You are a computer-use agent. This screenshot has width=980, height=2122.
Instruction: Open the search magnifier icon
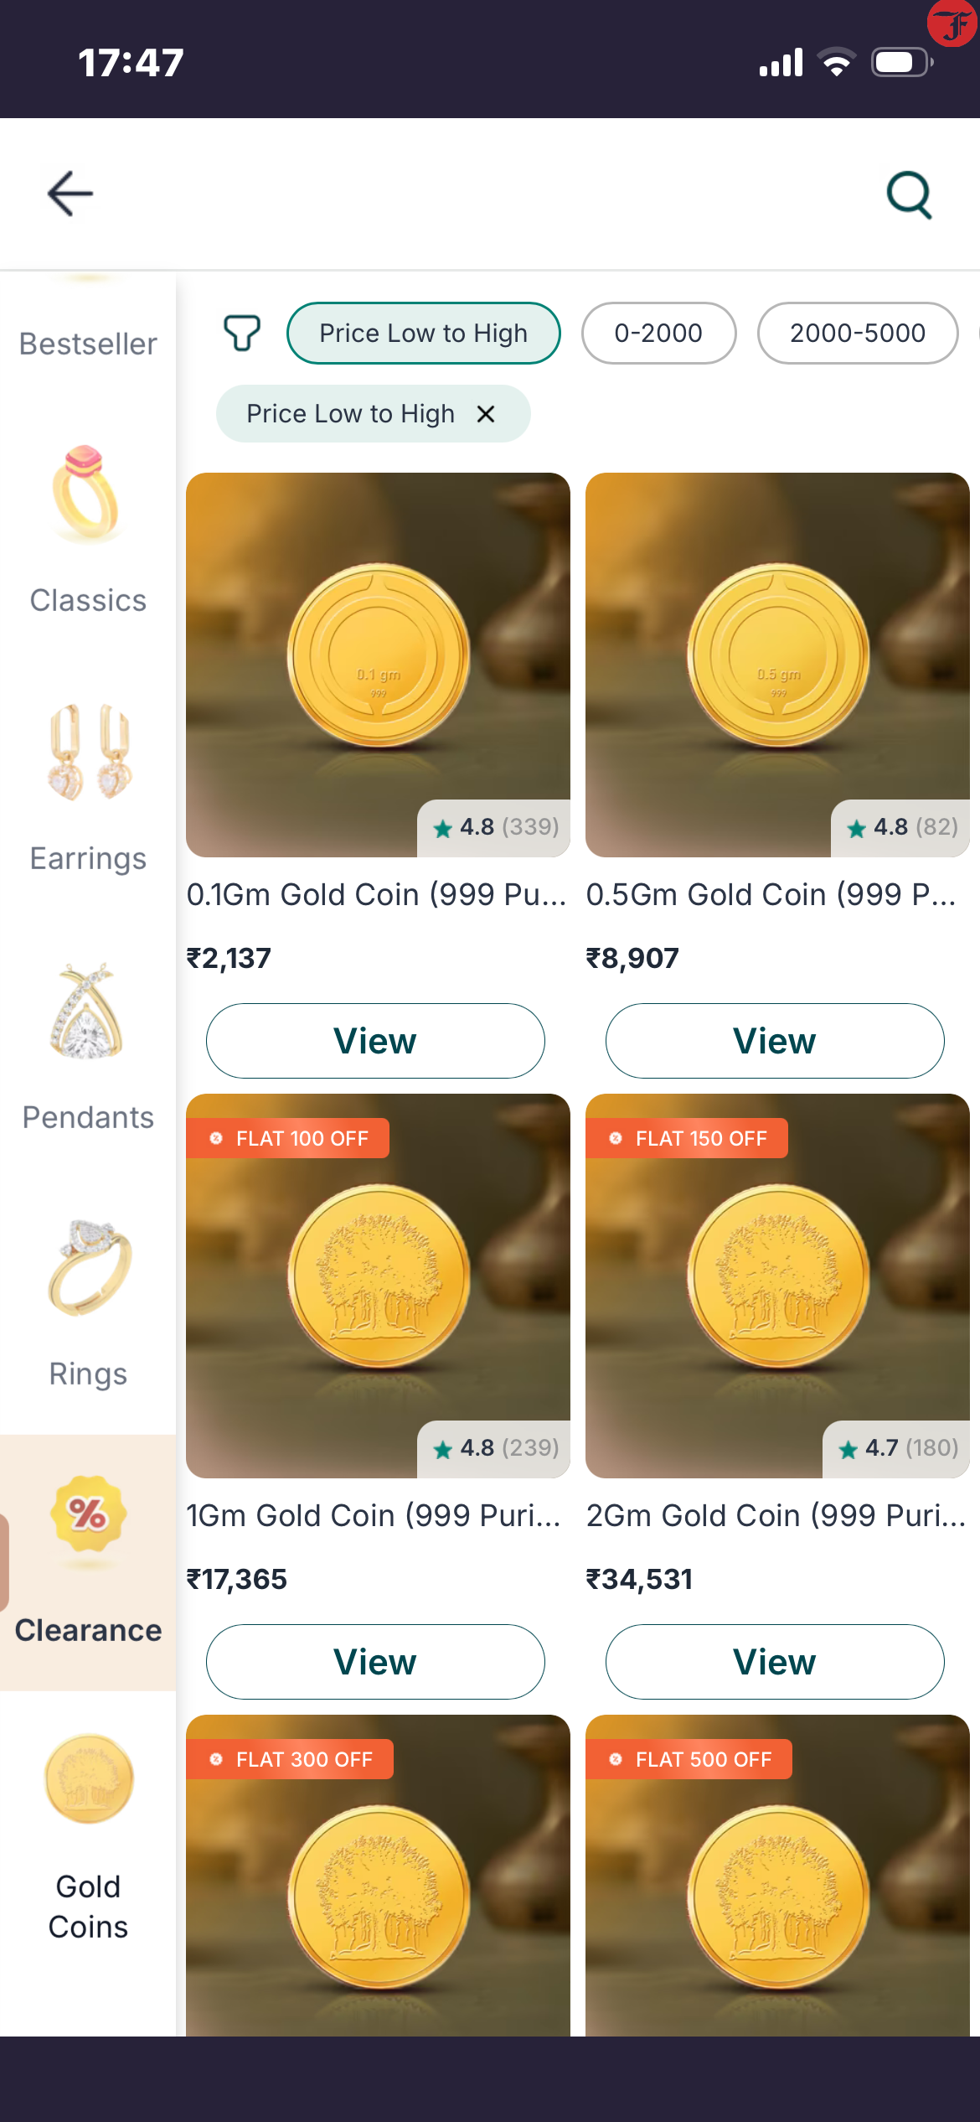(x=909, y=194)
